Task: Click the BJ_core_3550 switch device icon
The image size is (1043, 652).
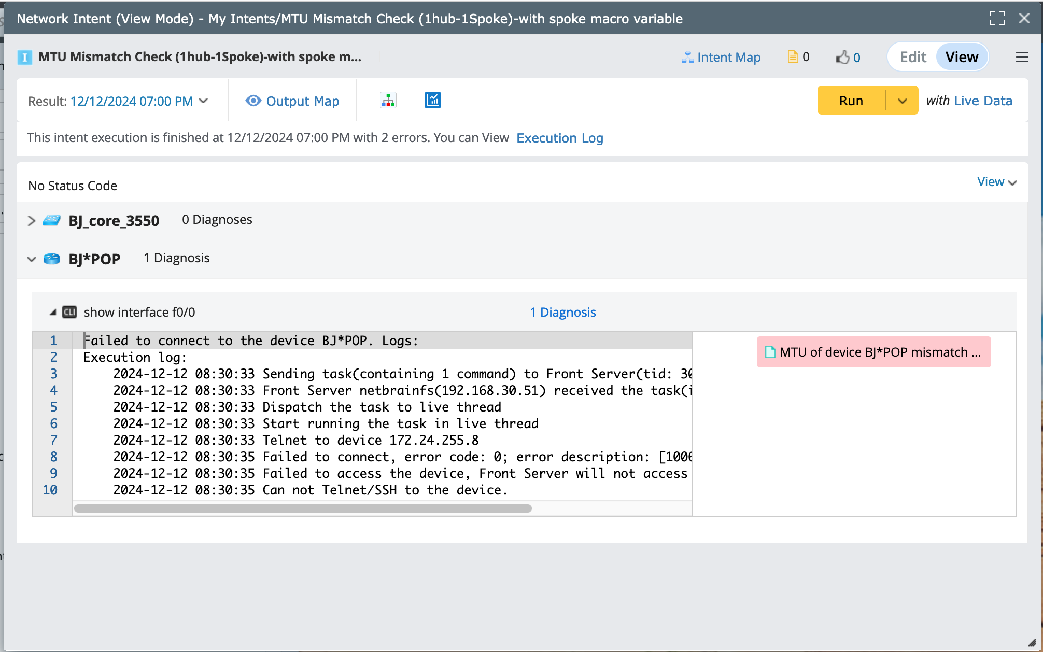Action: tap(51, 220)
